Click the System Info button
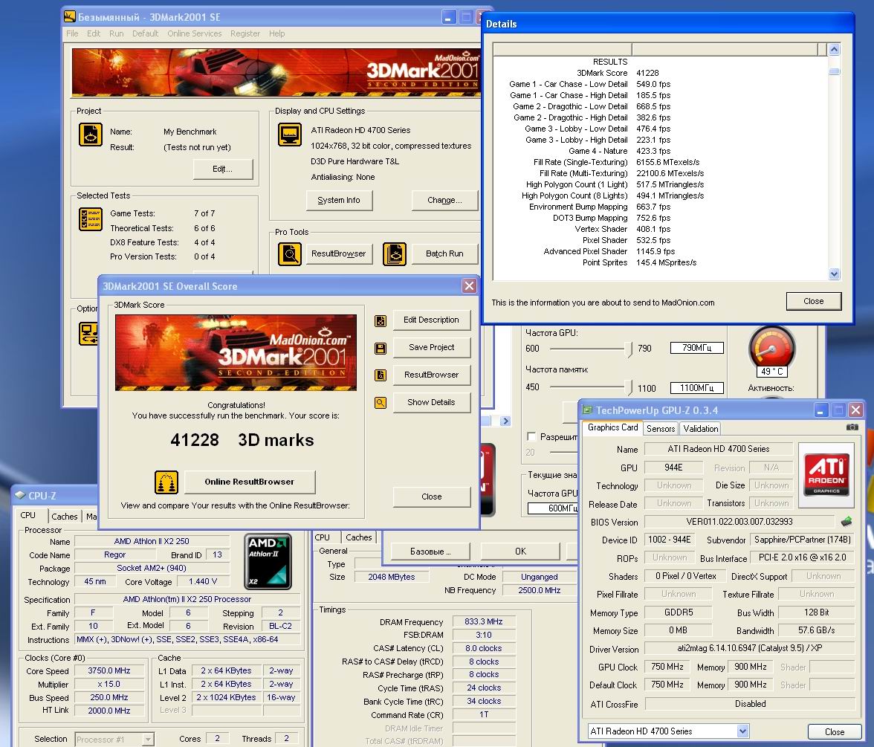The height and width of the screenshot is (747, 874). pyautogui.click(x=339, y=200)
